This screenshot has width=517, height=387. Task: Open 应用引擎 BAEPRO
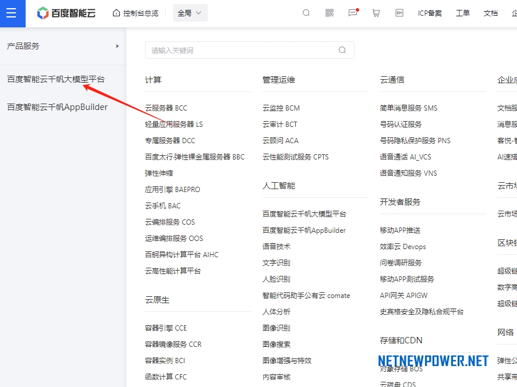click(x=172, y=190)
